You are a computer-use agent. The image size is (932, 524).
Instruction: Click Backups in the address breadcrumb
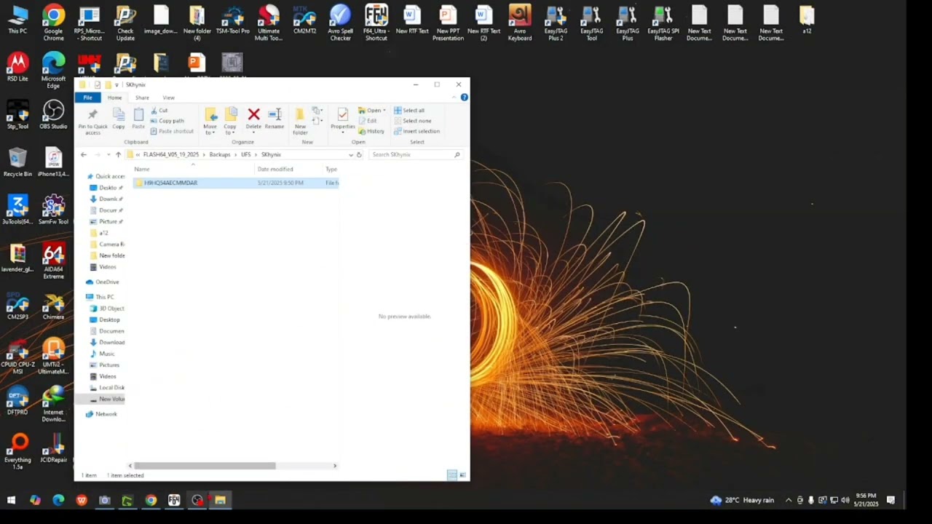coord(219,154)
